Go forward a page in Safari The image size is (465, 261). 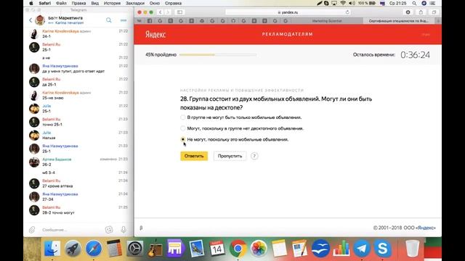click(x=168, y=12)
